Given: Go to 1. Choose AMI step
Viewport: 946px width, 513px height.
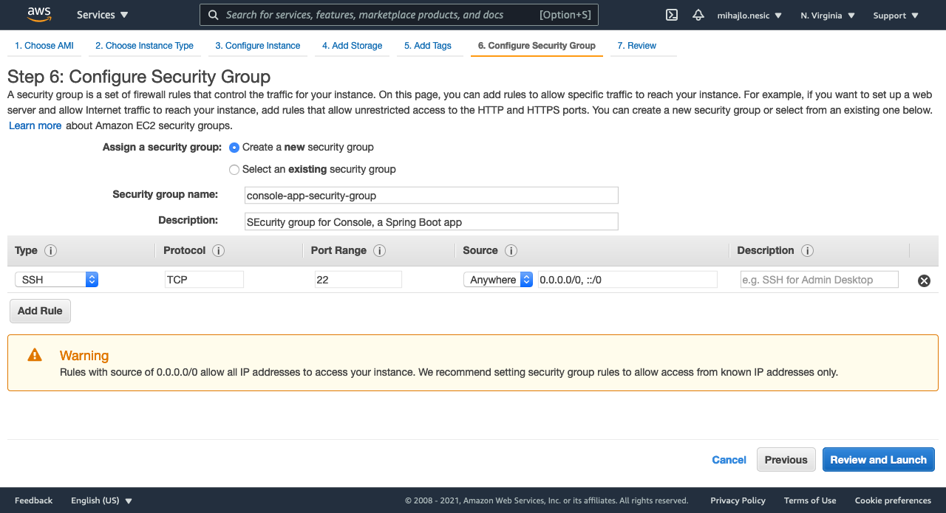Looking at the screenshot, I should point(44,46).
